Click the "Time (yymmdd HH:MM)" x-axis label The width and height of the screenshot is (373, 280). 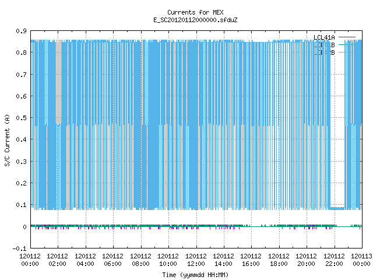(x=195, y=275)
